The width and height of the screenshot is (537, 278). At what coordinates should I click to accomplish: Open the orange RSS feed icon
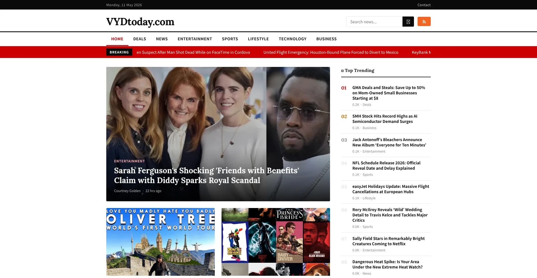point(424,22)
